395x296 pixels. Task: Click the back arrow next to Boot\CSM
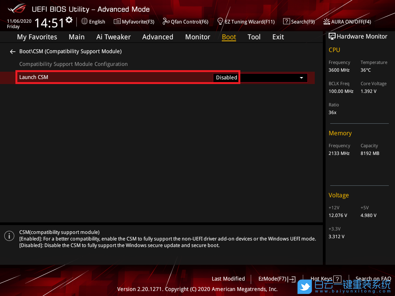point(13,51)
